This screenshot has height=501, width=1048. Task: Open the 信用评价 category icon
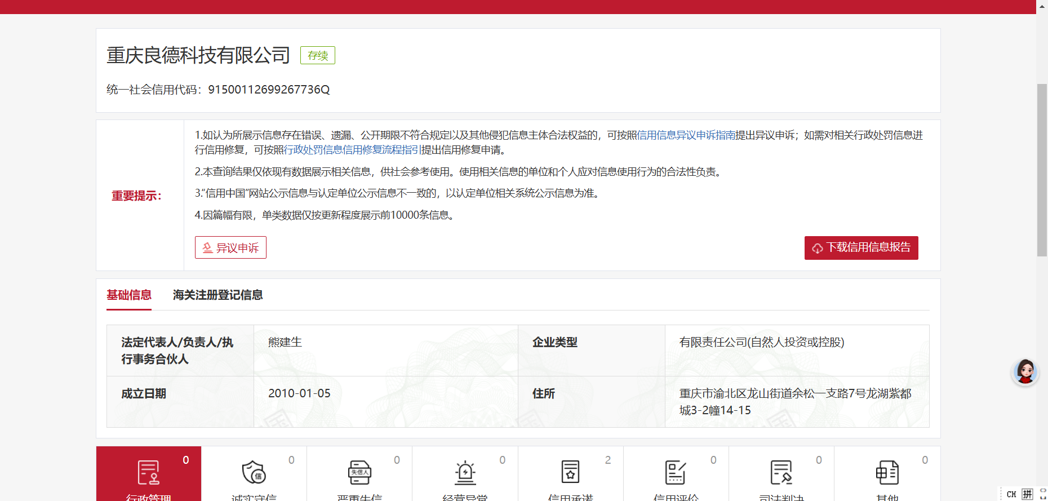click(676, 472)
